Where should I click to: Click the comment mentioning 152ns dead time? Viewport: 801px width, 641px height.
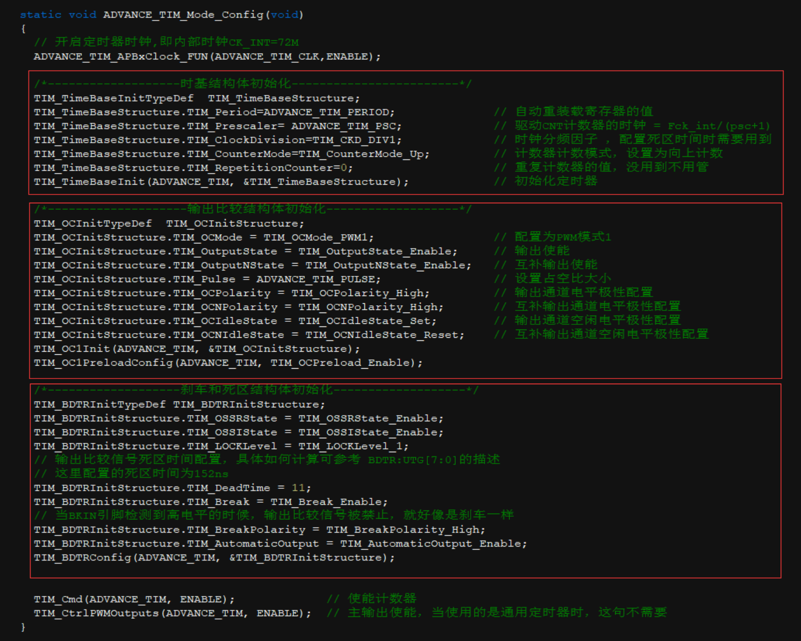(x=131, y=473)
